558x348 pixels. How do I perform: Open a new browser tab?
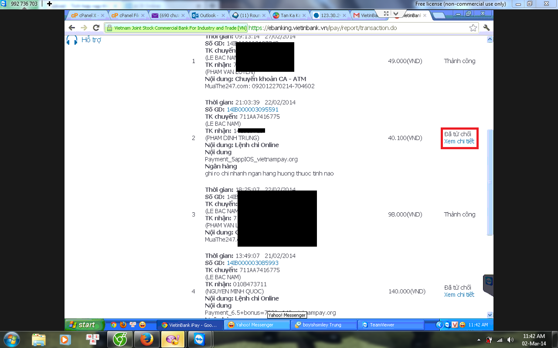click(x=438, y=16)
